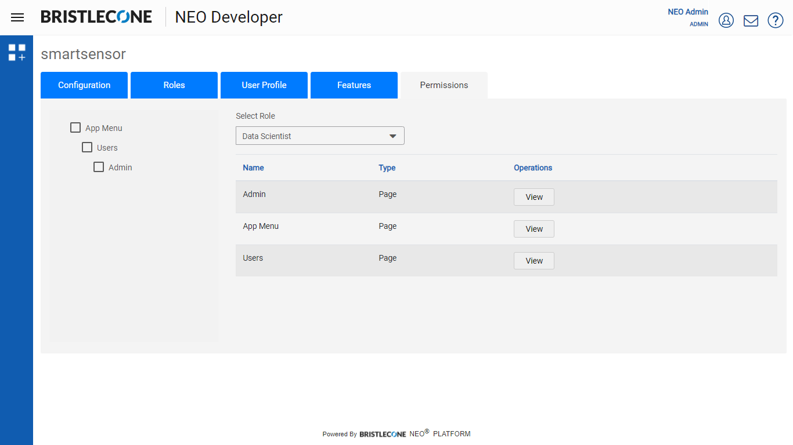Viewport: 793px width, 445px height.
Task: Tick the Users checkbox in tree
Action: [87, 147]
